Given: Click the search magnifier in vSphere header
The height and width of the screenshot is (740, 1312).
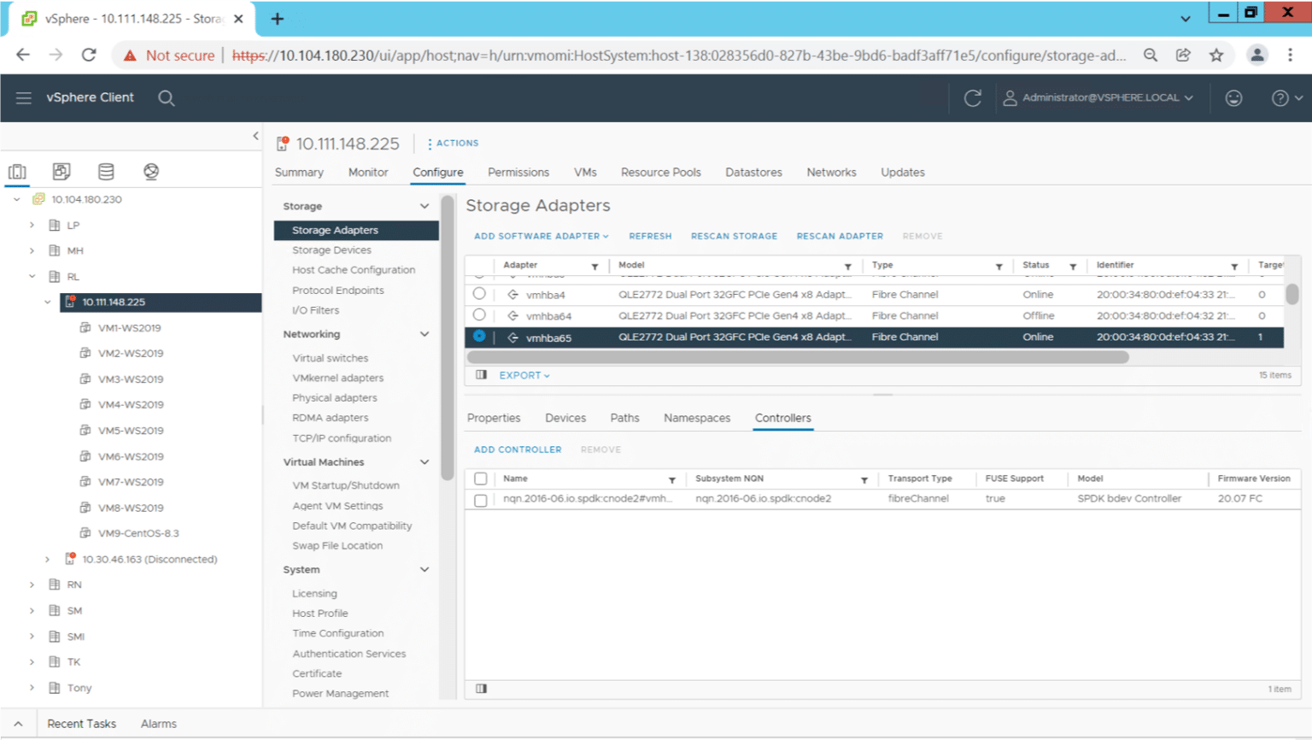Looking at the screenshot, I should (x=167, y=98).
